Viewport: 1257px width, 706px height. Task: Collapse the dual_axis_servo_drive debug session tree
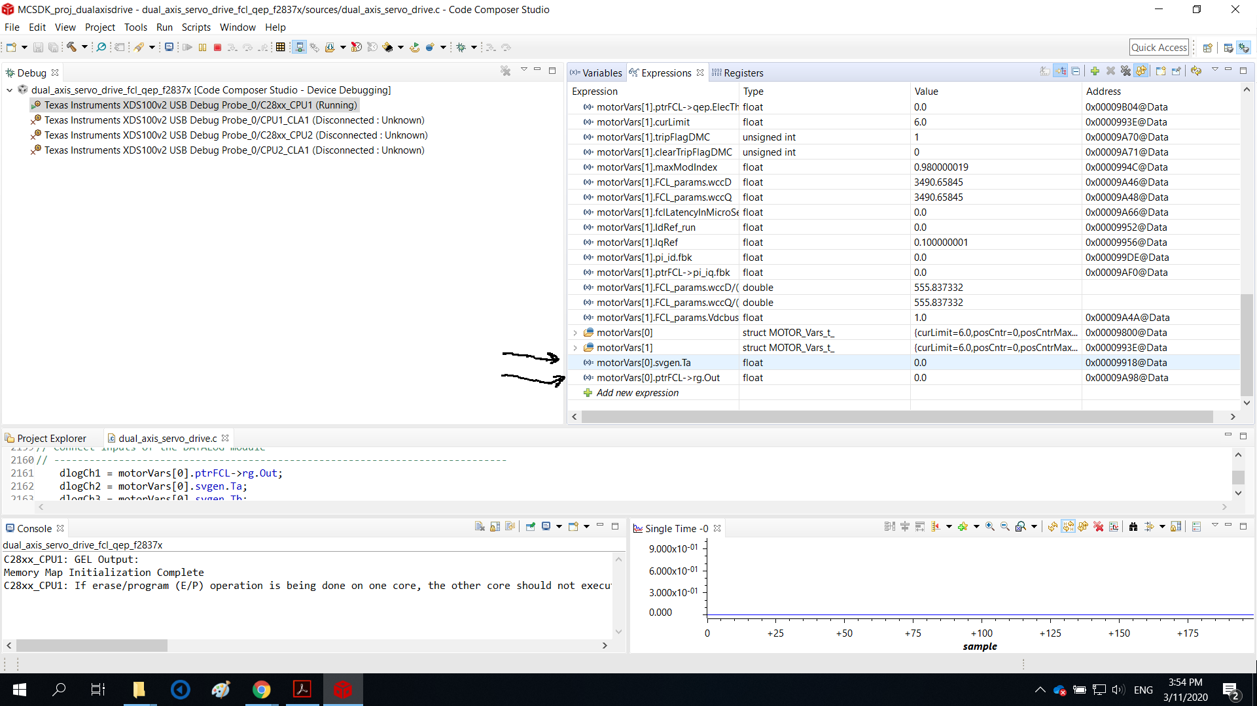(10, 90)
